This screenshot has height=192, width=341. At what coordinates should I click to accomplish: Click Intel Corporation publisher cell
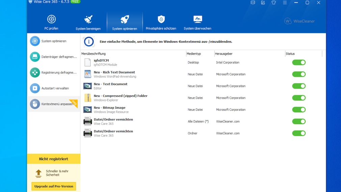[228, 63]
